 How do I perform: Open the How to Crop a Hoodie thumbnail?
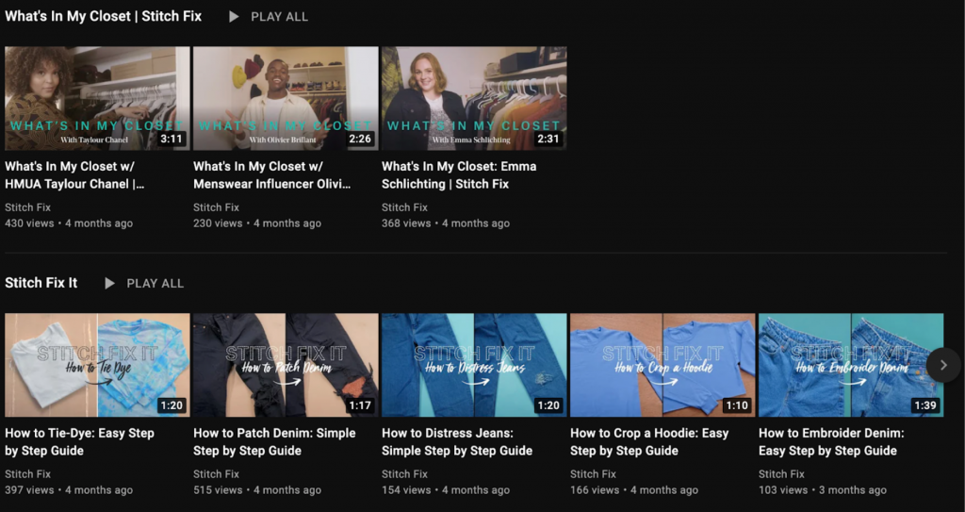pos(662,365)
